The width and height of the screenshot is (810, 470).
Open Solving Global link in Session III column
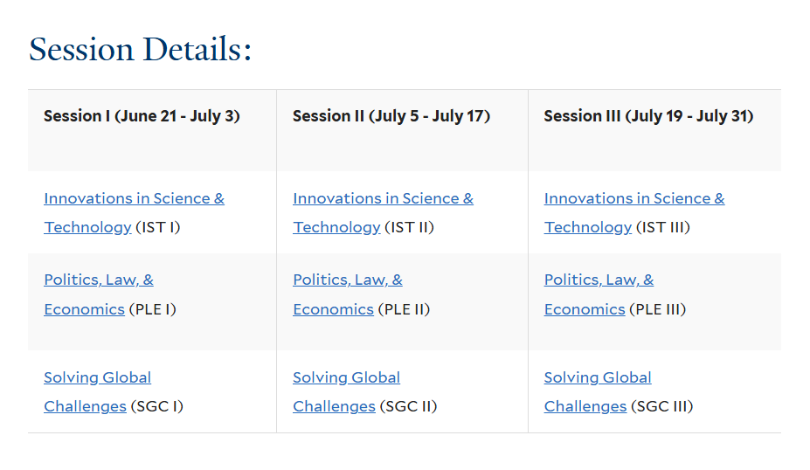point(598,377)
